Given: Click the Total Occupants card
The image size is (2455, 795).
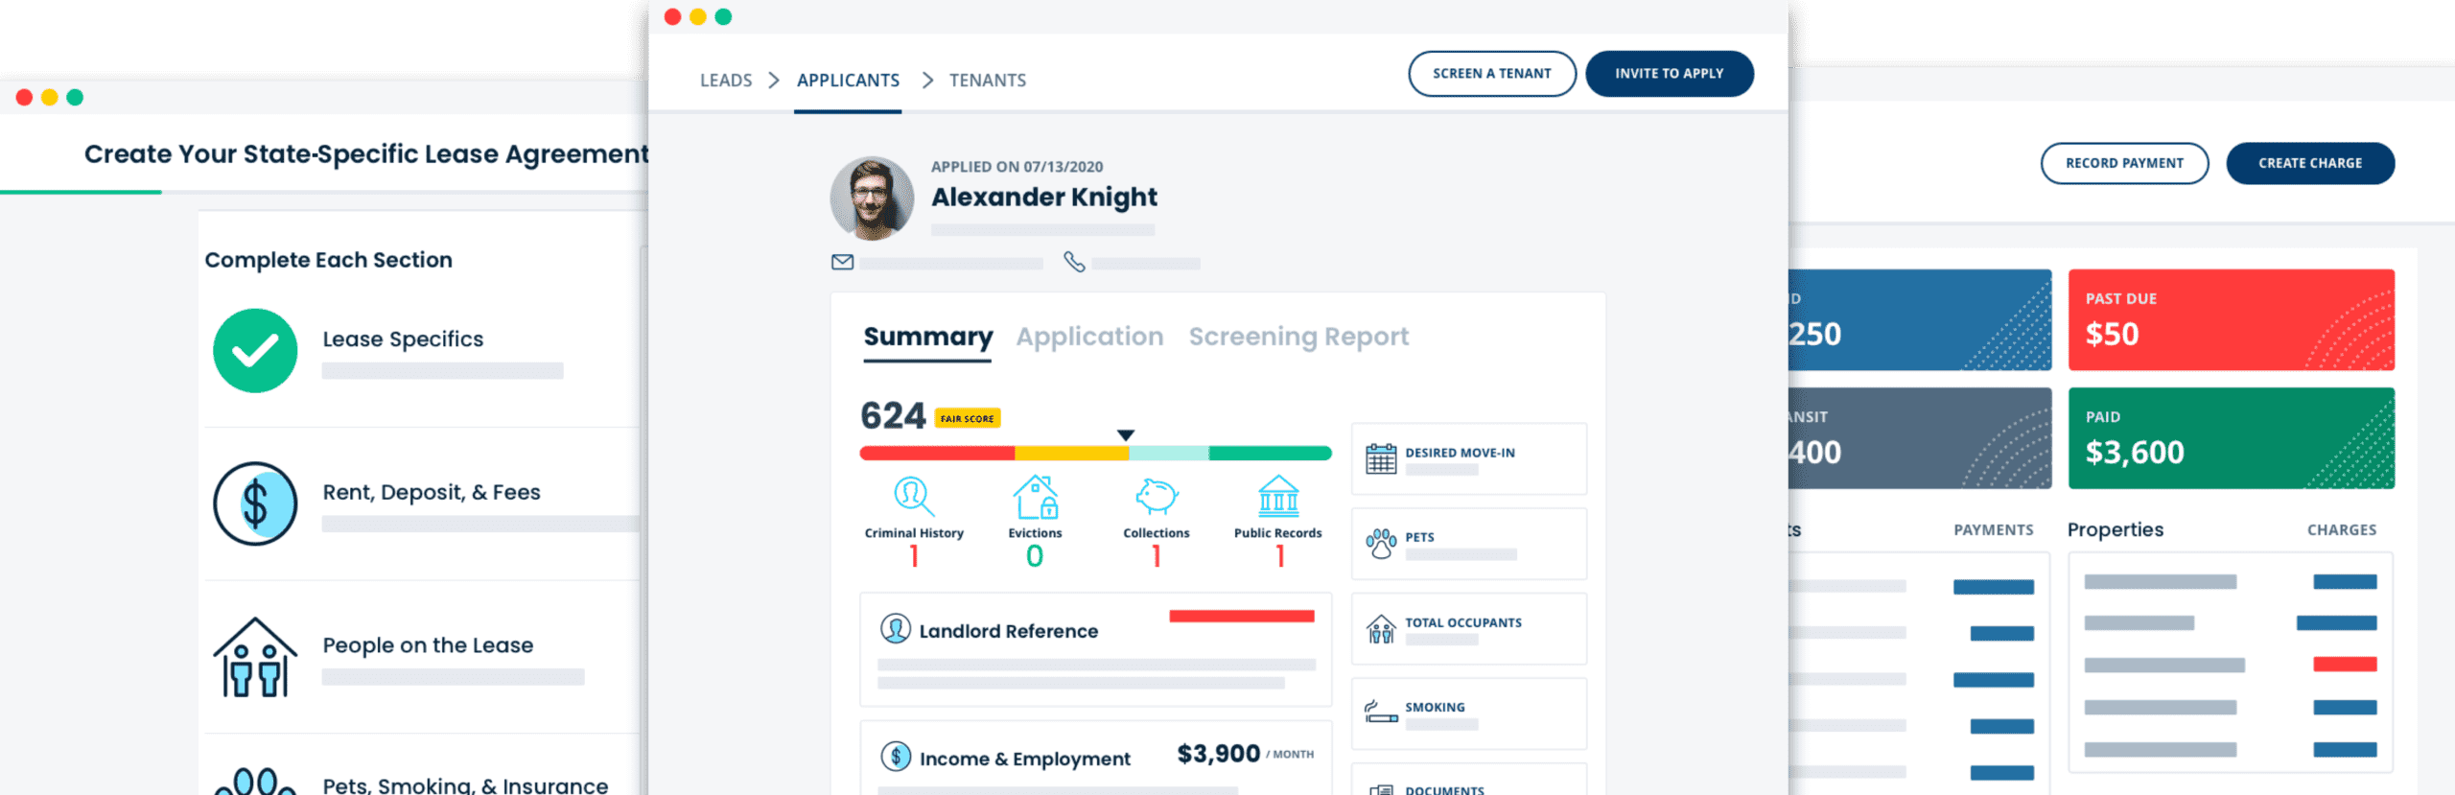Looking at the screenshot, I should [x=1469, y=628].
